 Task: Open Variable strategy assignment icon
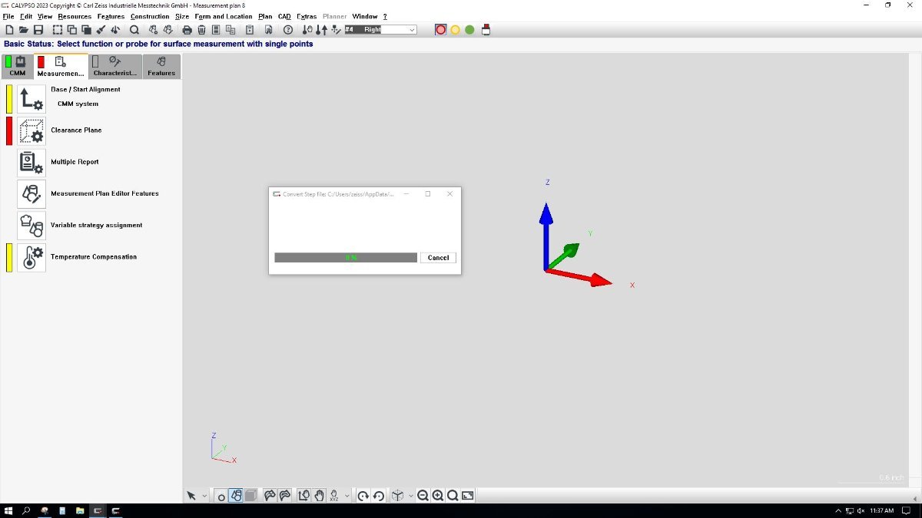click(x=32, y=226)
